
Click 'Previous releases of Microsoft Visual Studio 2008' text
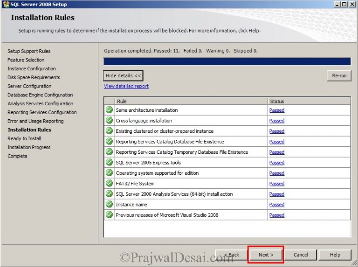pyautogui.click(x=167, y=215)
